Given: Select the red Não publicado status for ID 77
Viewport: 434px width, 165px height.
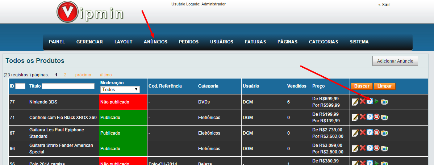Looking at the screenshot, I should point(123,102).
